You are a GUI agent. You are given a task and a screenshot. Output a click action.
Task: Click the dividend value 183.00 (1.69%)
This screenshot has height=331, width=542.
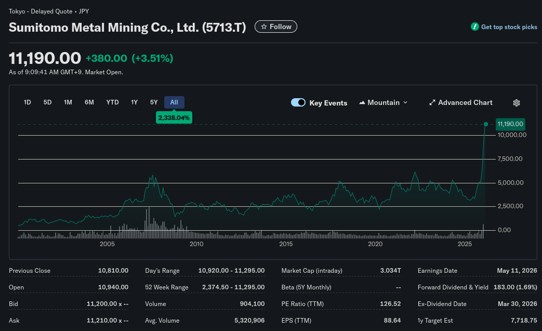click(x=515, y=287)
